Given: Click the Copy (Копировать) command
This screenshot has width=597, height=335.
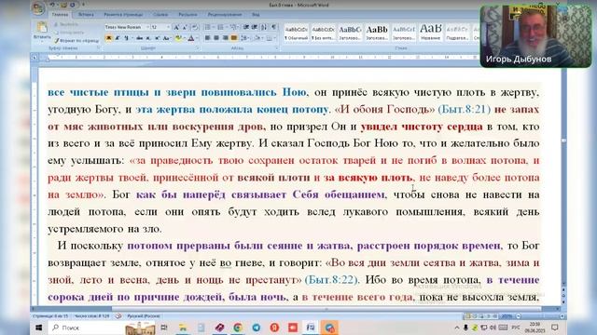Looking at the screenshot, I should tap(68, 33).
